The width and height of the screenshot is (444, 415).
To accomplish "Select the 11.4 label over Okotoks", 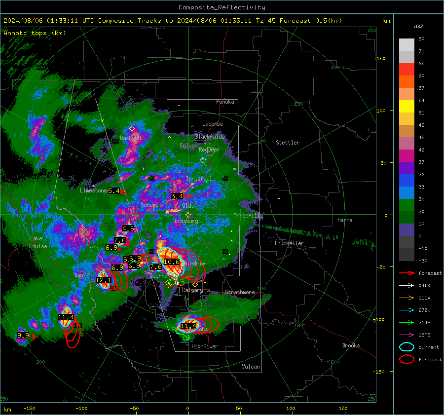I will point(188,326).
